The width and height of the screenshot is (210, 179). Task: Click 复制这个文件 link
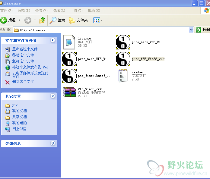pyautogui.click(x=23, y=61)
